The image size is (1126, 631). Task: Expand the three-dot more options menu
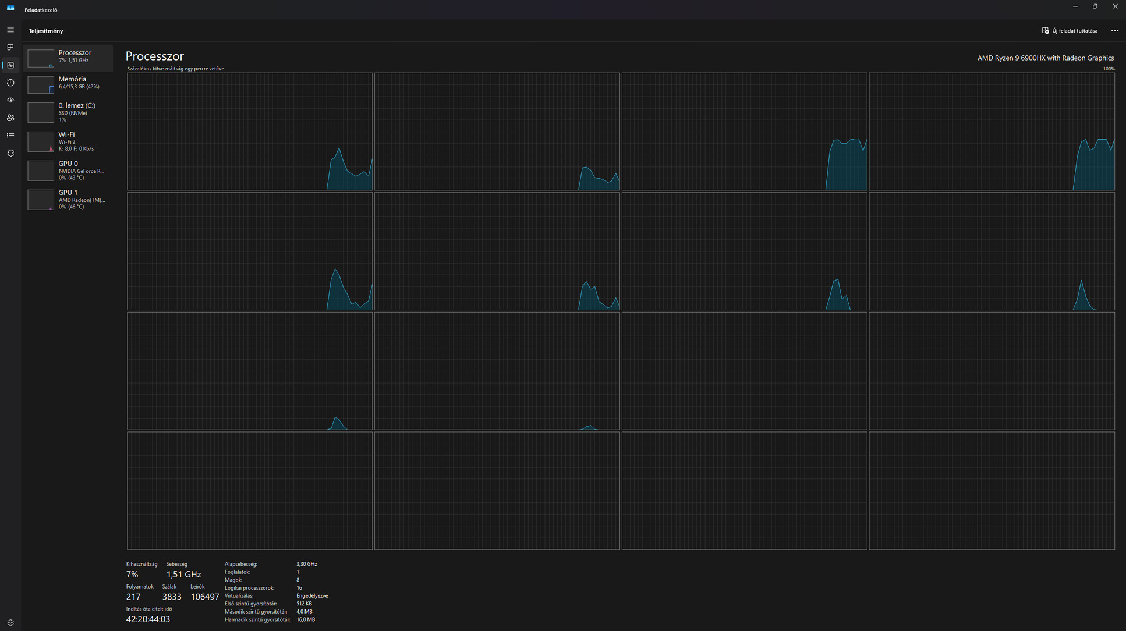click(1114, 31)
